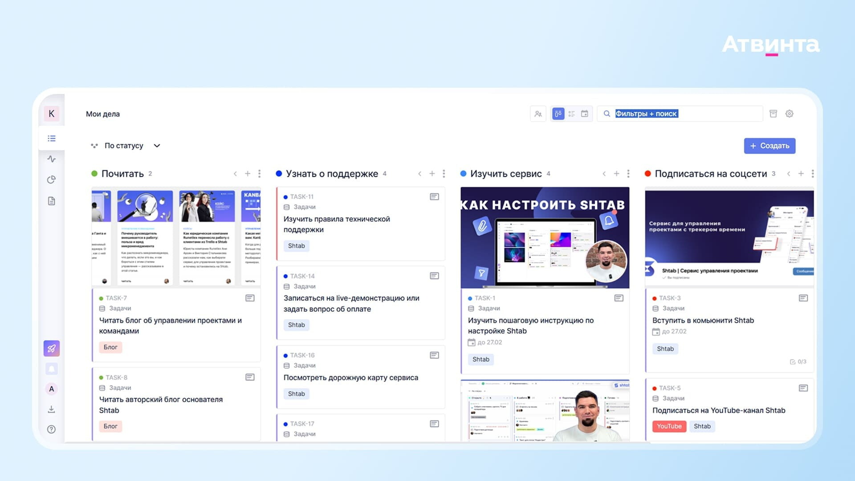Screen dimensions: 855x481
Task: Click the Shtab tag on TASK-11
Action: pyautogui.click(x=297, y=246)
